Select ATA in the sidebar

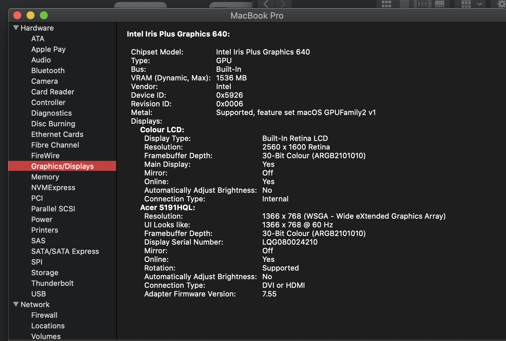pyautogui.click(x=38, y=39)
